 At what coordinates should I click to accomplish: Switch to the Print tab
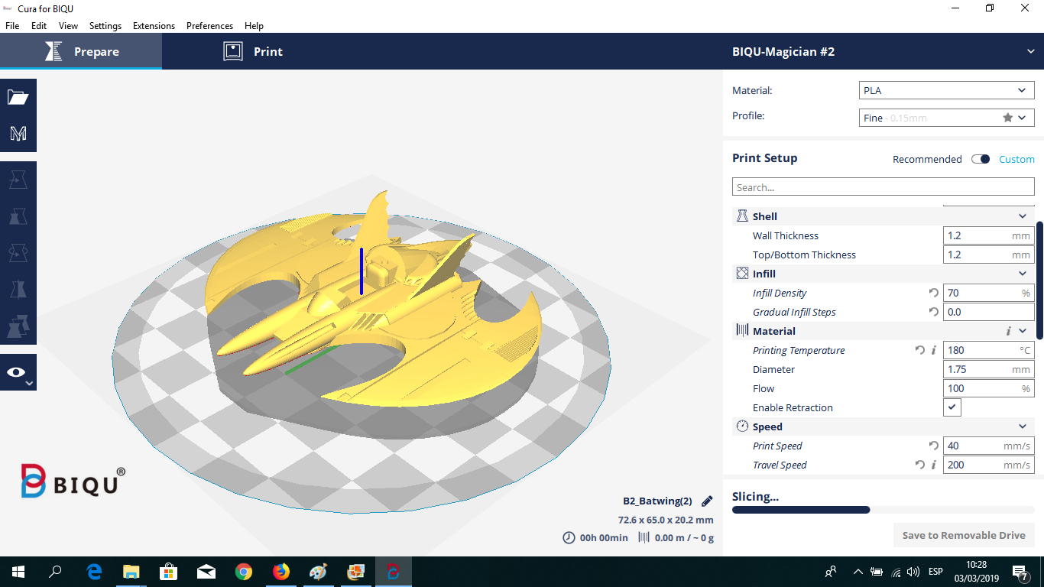point(253,52)
